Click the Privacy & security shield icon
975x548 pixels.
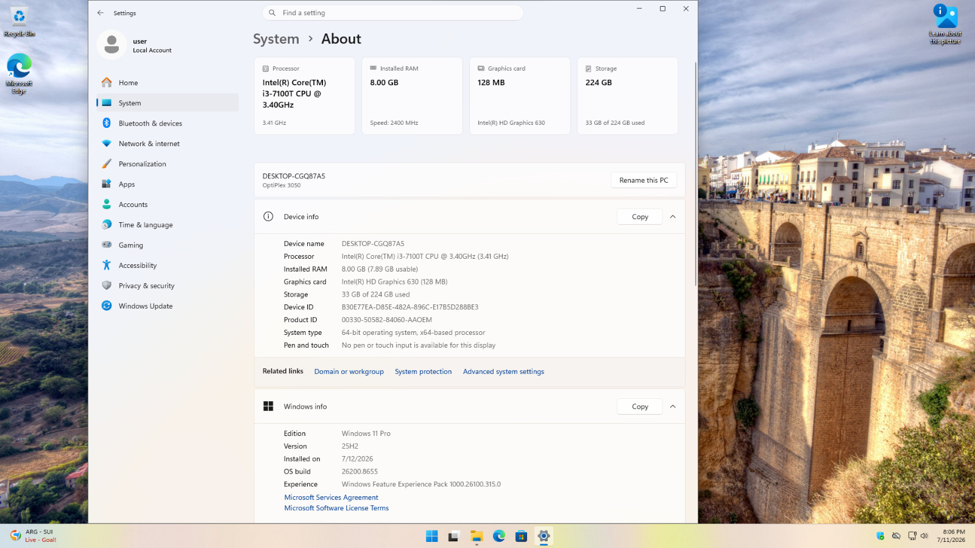(x=107, y=286)
